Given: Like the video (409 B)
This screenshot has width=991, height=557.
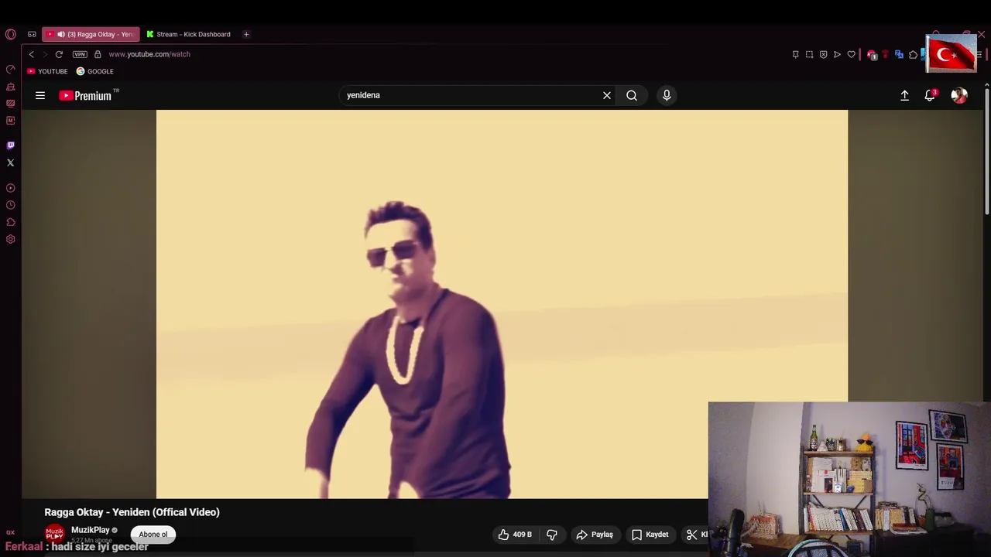Looking at the screenshot, I should [x=515, y=535].
